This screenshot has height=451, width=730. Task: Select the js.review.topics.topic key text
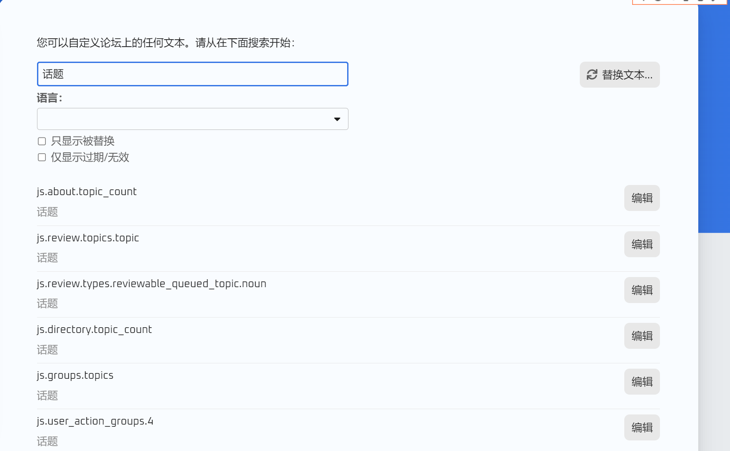coord(88,238)
